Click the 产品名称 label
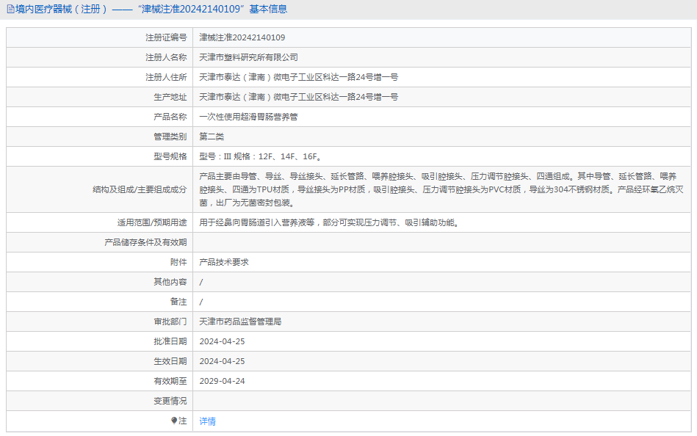 click(x=170, y=117)
